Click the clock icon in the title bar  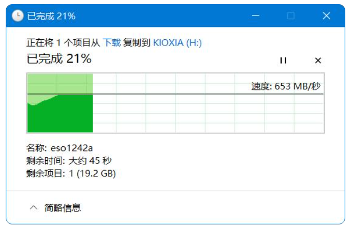pyautogui.click(x=18, y=16)
